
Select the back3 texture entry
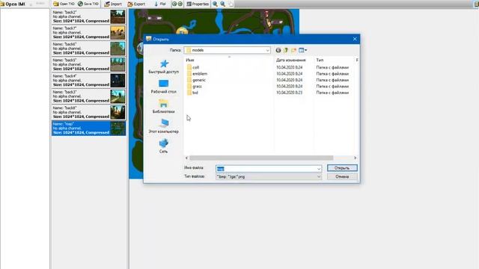[88, 96]
